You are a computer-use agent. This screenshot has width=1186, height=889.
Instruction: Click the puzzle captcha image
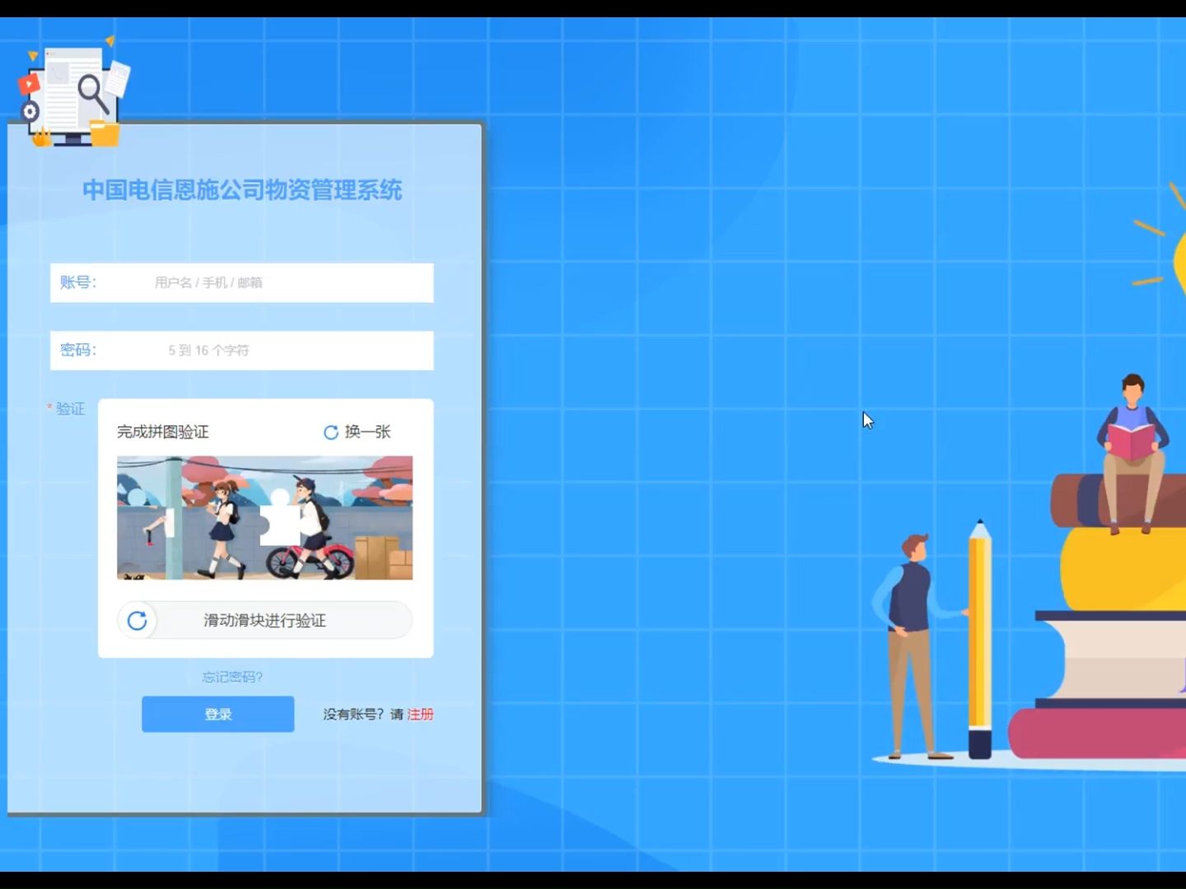(x=264, y=518)
